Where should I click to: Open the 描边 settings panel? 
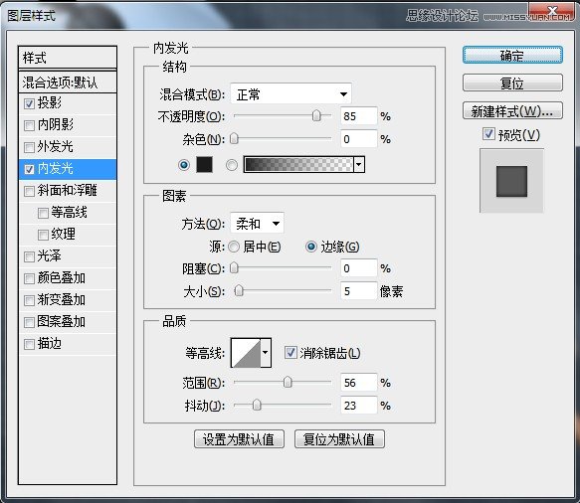(x=49, y=344)
